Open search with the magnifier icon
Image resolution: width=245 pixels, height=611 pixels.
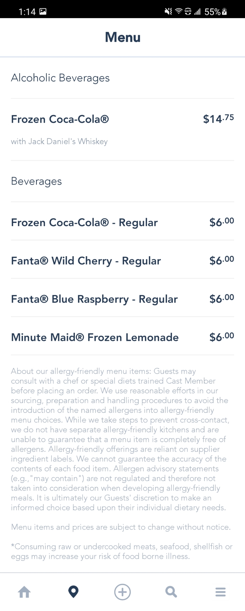point(171,592)
